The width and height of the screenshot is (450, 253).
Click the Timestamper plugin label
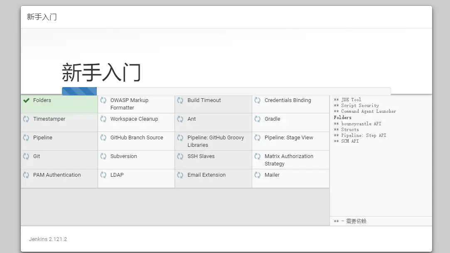tap(49, 119)
